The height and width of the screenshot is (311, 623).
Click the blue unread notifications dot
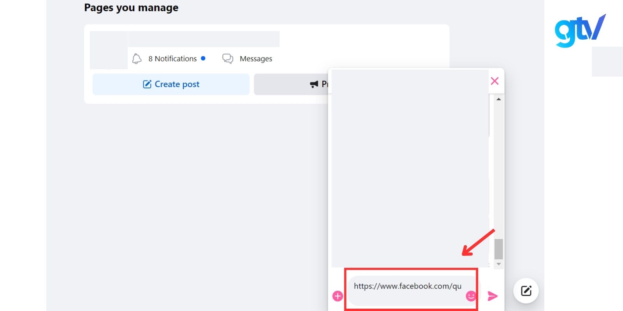(x=203, y=58)
